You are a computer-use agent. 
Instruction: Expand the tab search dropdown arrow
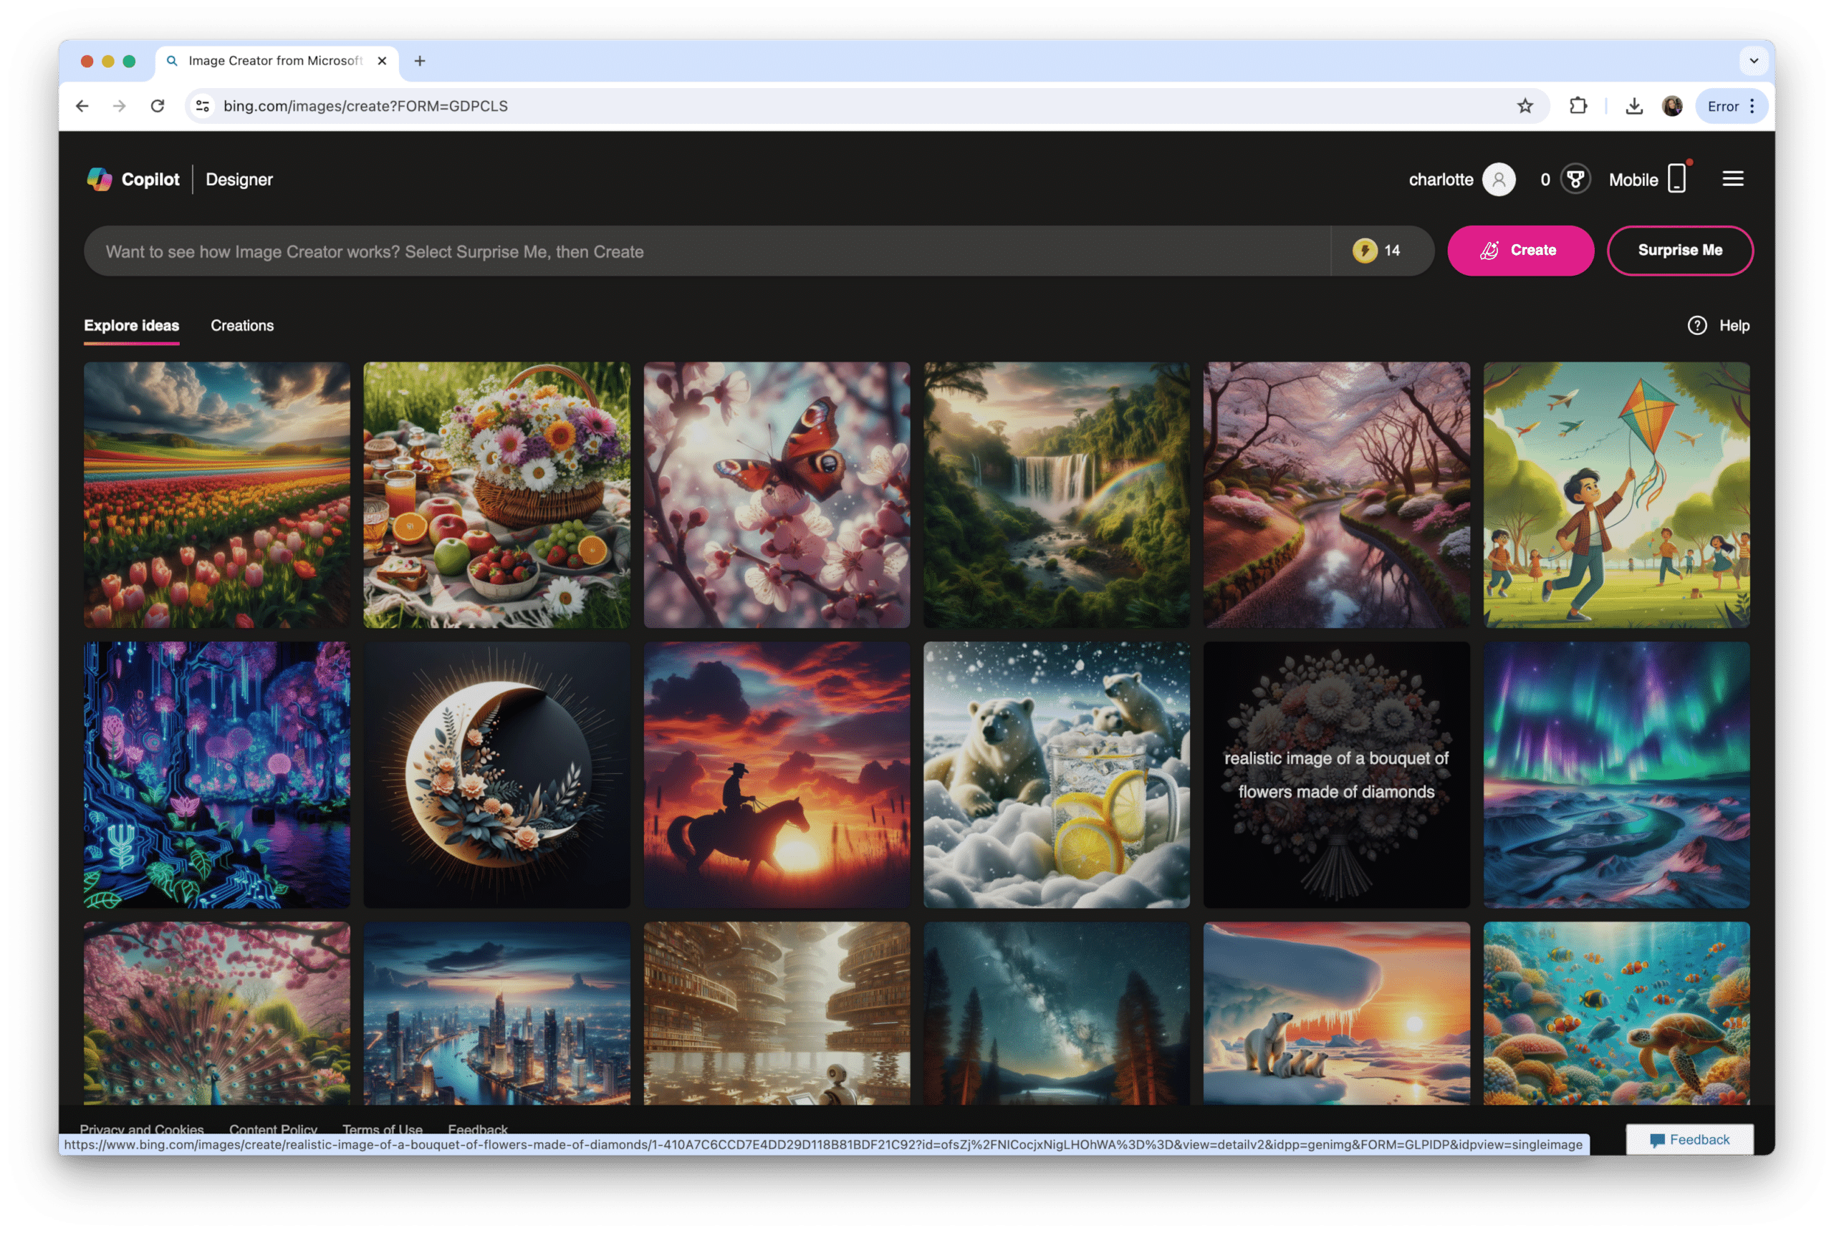1754,62
